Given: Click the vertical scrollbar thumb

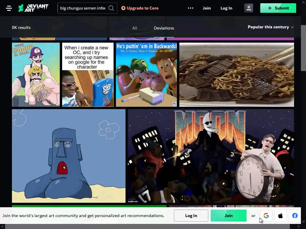Looking at the screenshot, I should [303, 48].
